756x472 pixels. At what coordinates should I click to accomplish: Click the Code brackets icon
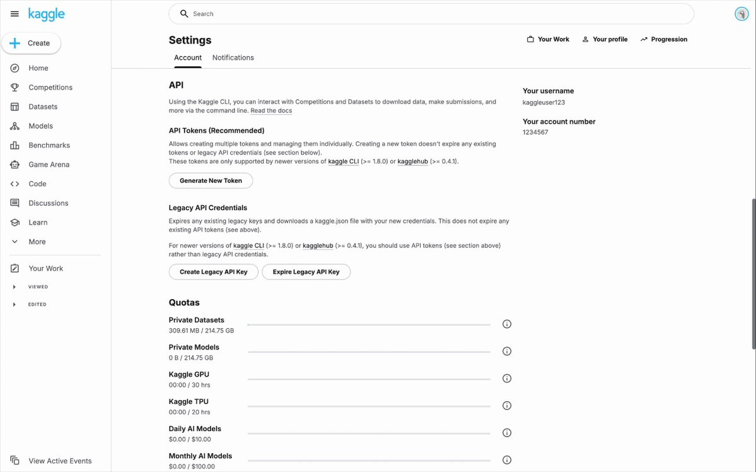pos(15,184)
